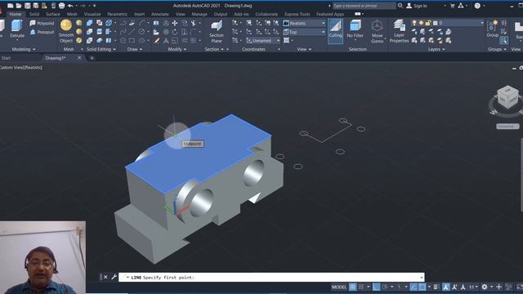The width and height of the screenshot is (523, 294).
Task: Switch to the Drawing1 file tab
Action: click(56, 58)
